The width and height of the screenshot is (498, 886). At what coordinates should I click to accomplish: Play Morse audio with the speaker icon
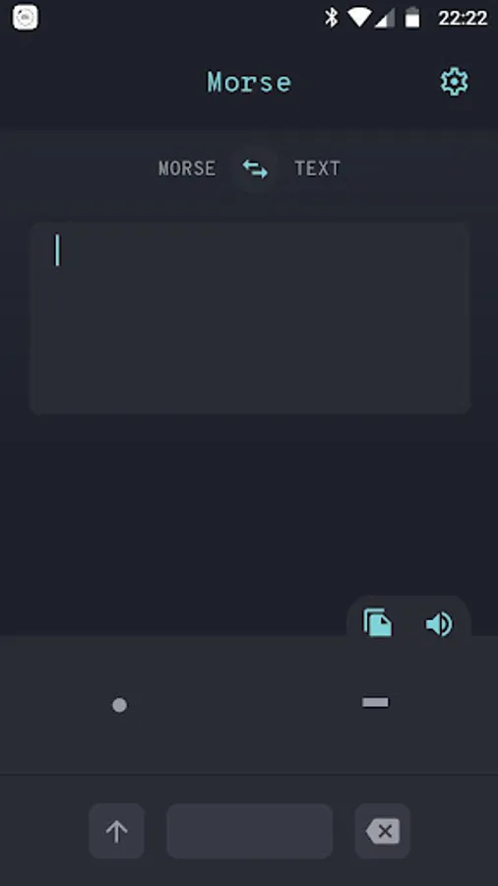click(x=439, y=624)
